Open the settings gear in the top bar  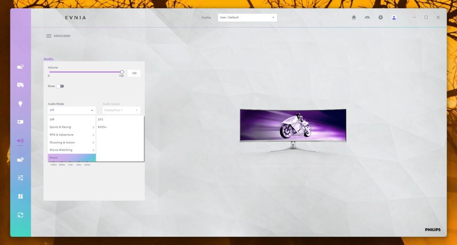pyautogui.click(x=381, y=17)
